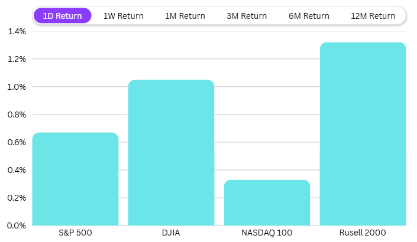Switch to 12M Return period
Image resolution: width=417 pixels, height=242 pixels.
[x=373, y=16]
